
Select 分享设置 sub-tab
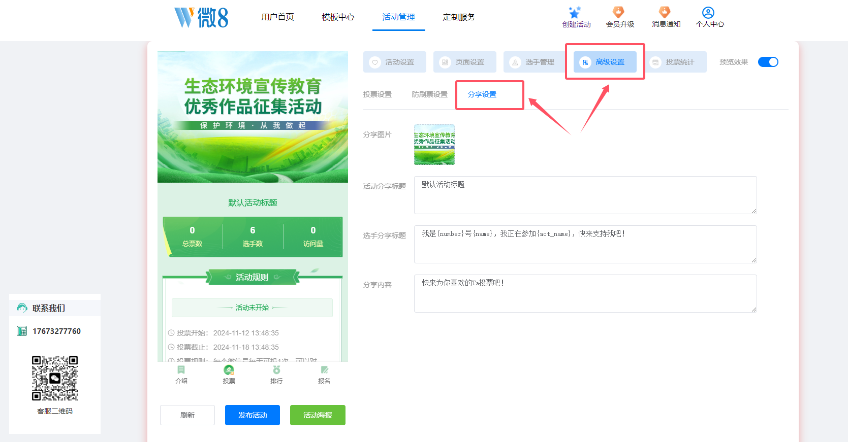click(x=482, y=94)
